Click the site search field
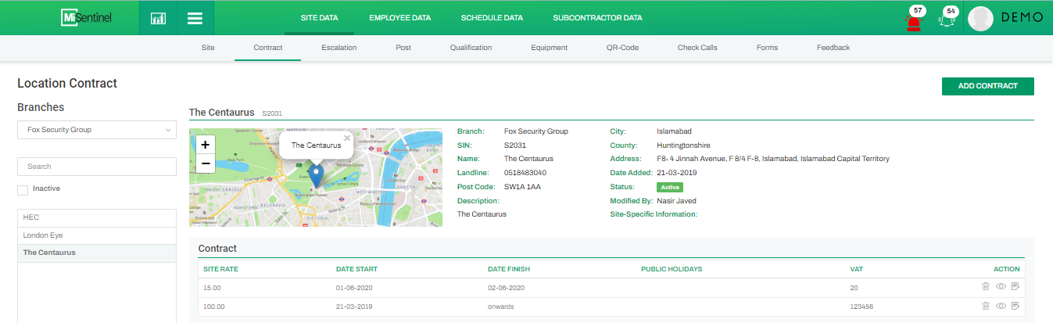This screenshot has width=1053, height=323. pyautogui.click(x=97, y=167)
